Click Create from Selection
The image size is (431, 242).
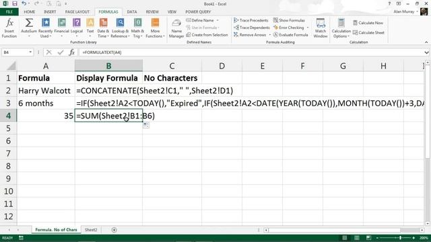tap(207, 35)
